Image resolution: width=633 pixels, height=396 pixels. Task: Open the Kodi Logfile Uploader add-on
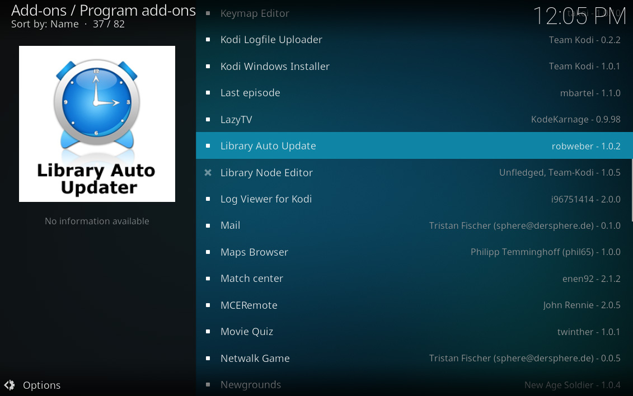414,40
